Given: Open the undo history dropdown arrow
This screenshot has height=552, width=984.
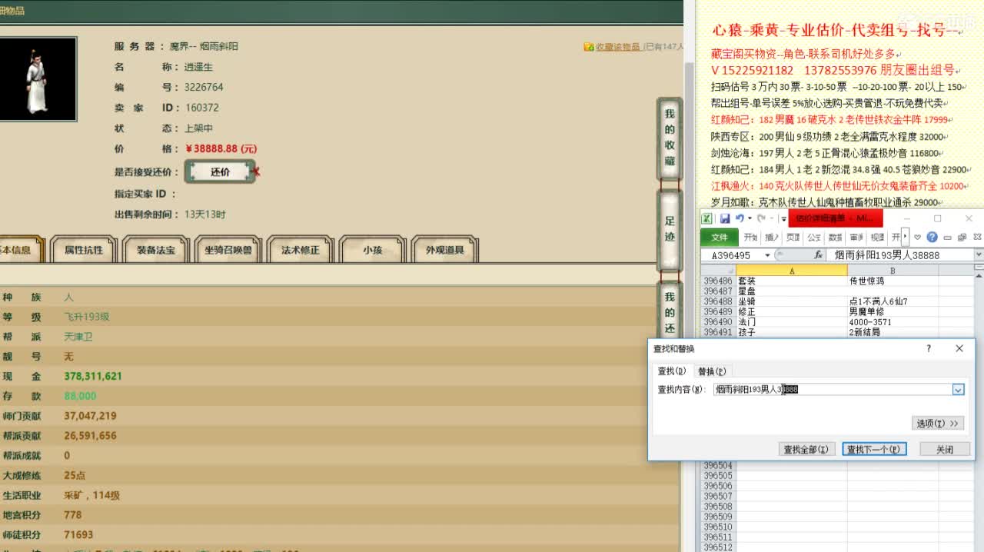Looking at the screenshot, I should 750,218.
